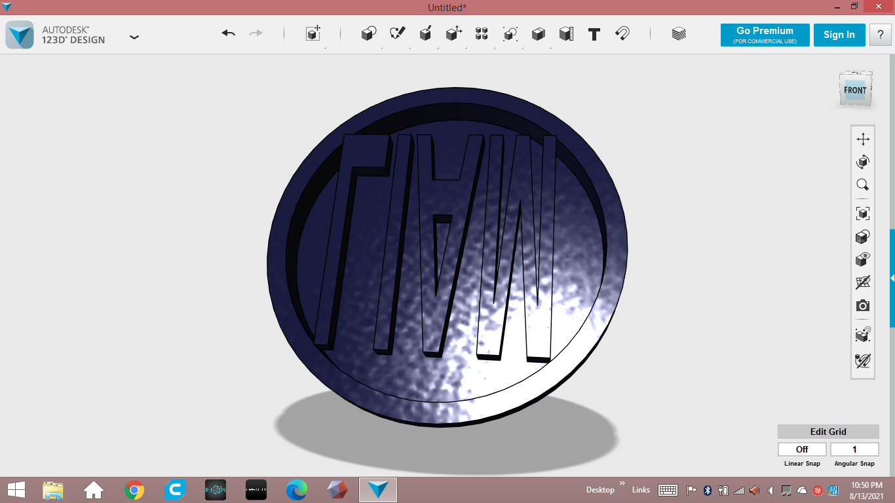
Task: Switch the perspective/orthographic view mode
Action: [863, 236]
